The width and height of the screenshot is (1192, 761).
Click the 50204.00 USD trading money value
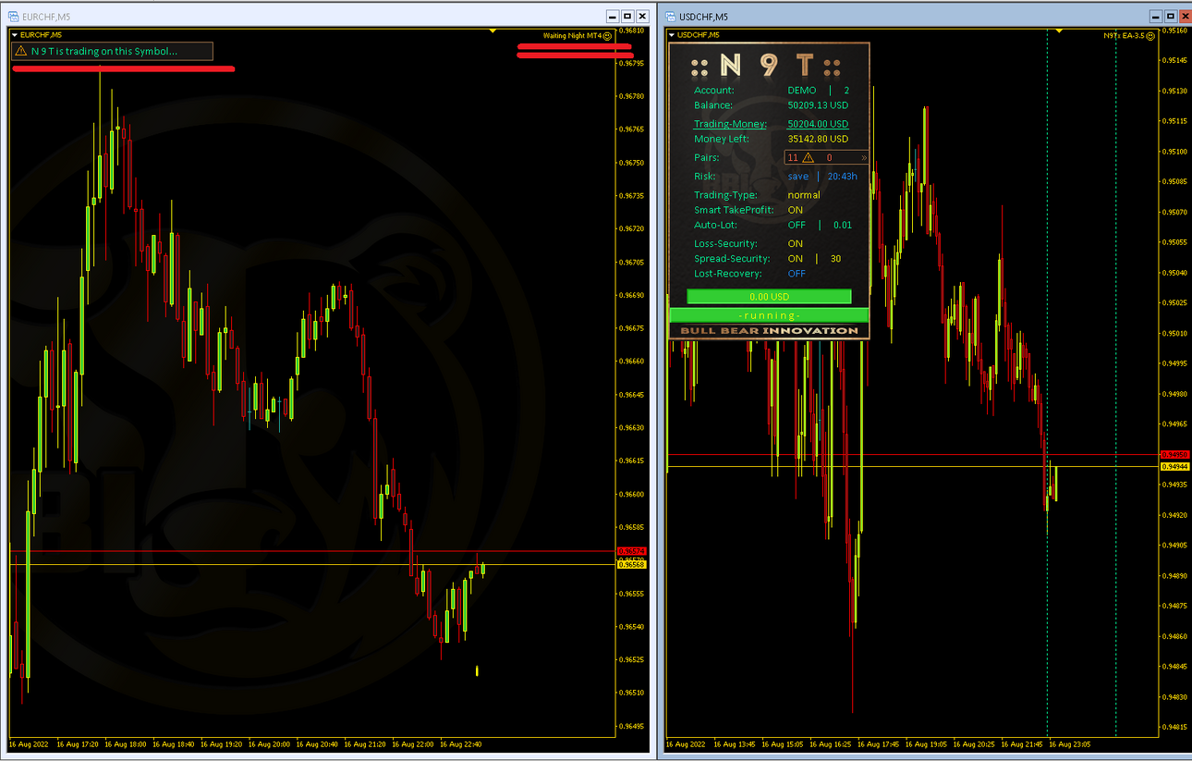pos(818,124)
